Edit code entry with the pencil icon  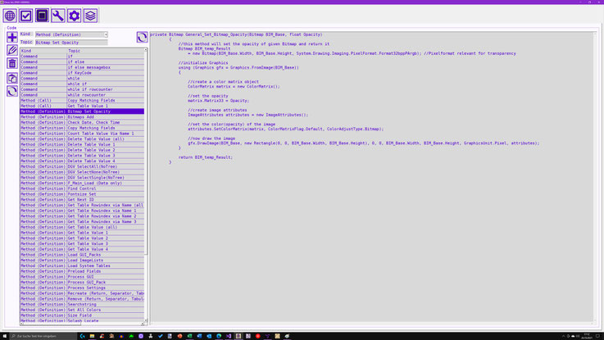tap(12, 50)
